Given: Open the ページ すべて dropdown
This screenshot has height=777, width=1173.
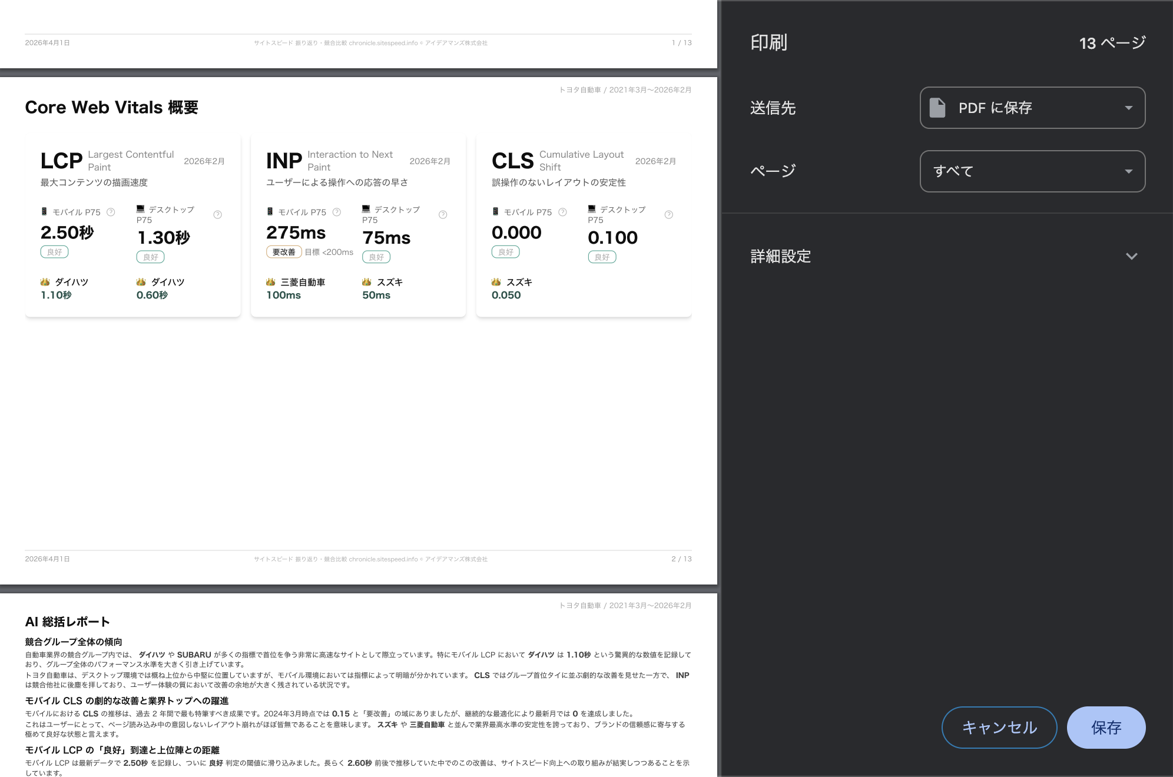Looking at the screenshot, I should pos(1032,171).
